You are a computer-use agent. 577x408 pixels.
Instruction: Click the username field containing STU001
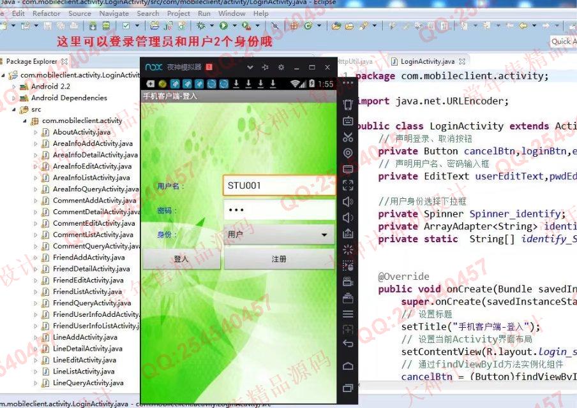click(x=279, y=186)
